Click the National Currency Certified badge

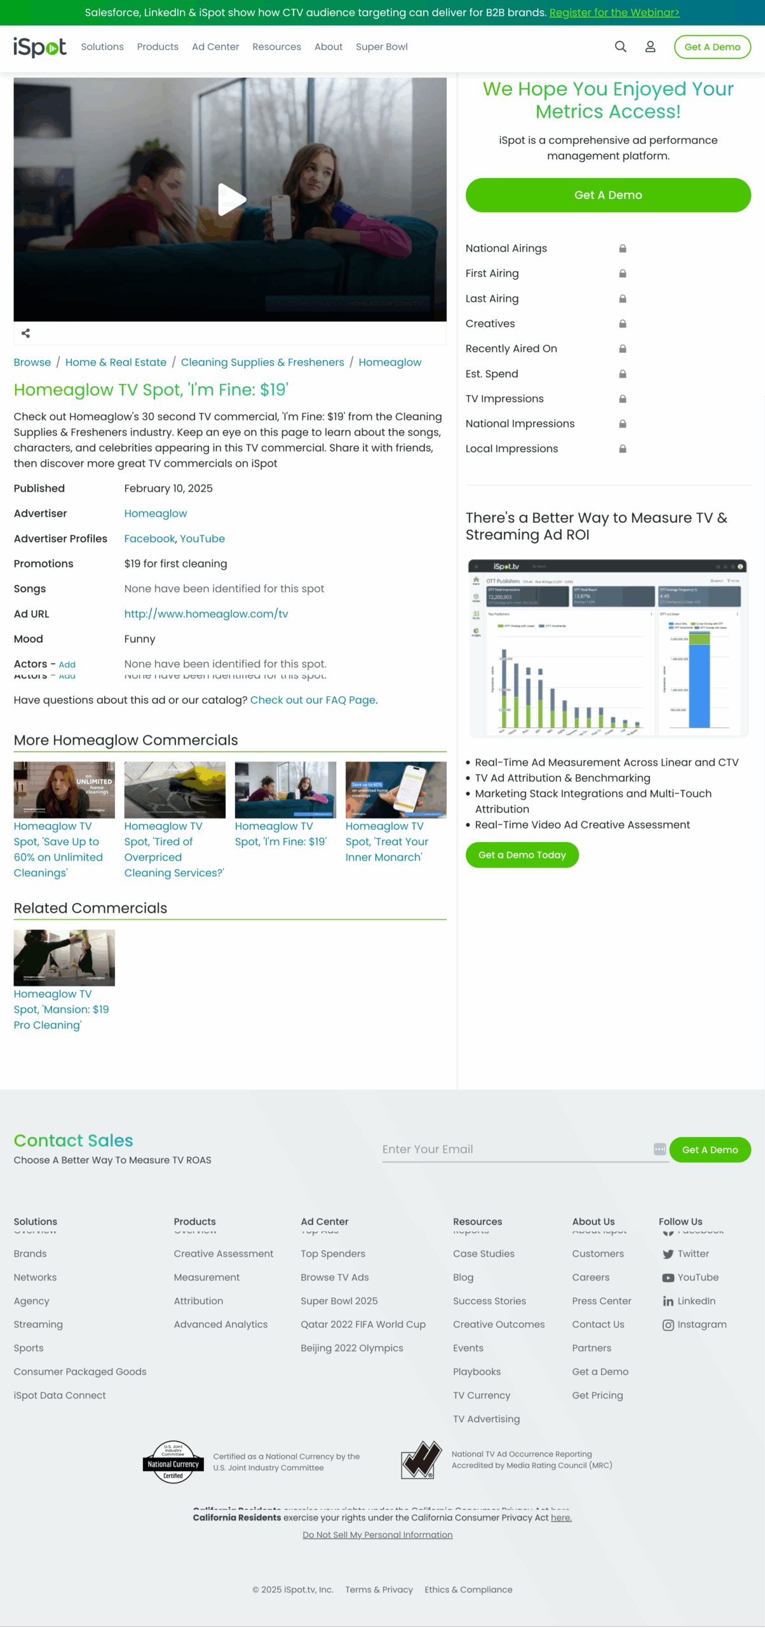tap(173, 1462)
